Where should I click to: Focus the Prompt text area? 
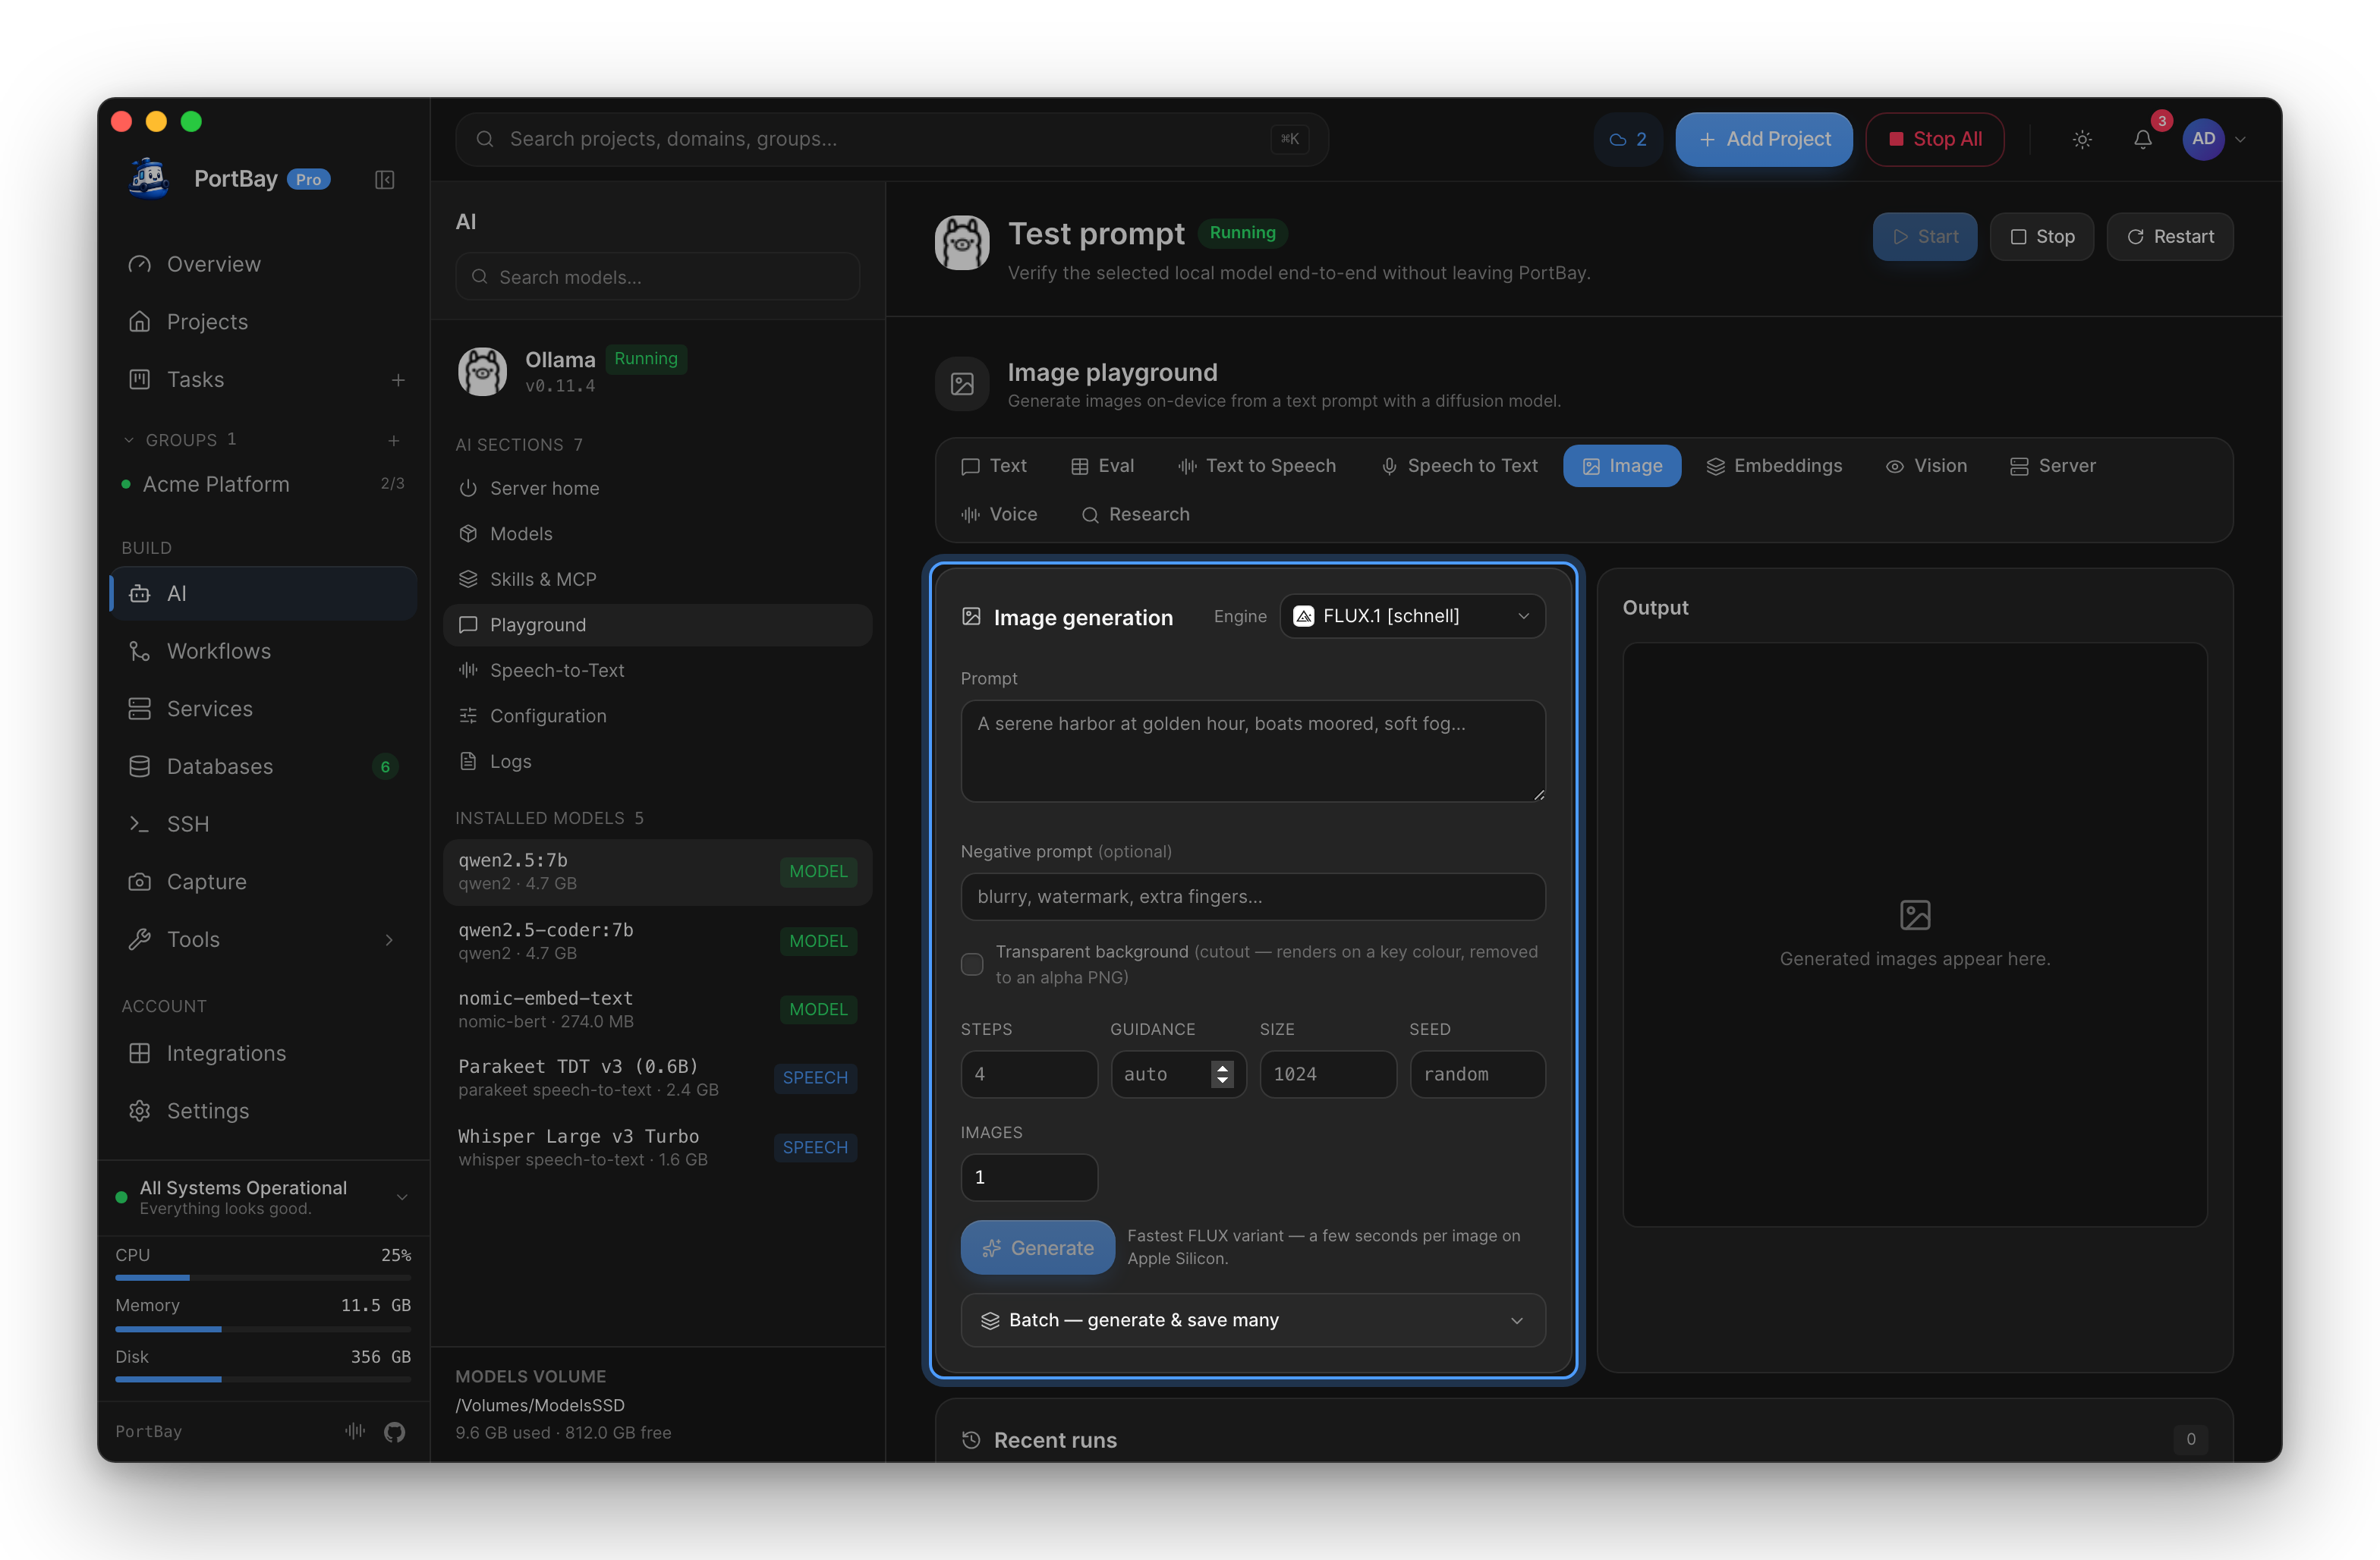click(1253, 751)
